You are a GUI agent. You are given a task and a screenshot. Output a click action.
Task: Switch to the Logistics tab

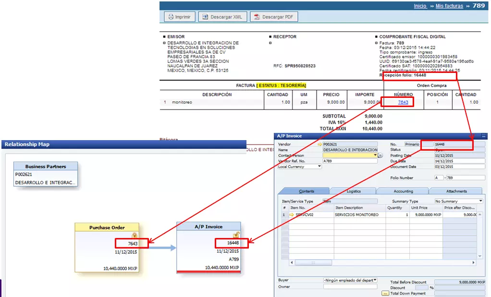(353, 191)
